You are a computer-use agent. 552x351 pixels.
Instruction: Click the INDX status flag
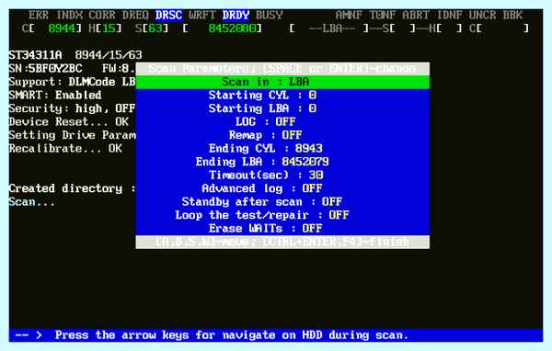pyautogui.click(x=69, y=16)
